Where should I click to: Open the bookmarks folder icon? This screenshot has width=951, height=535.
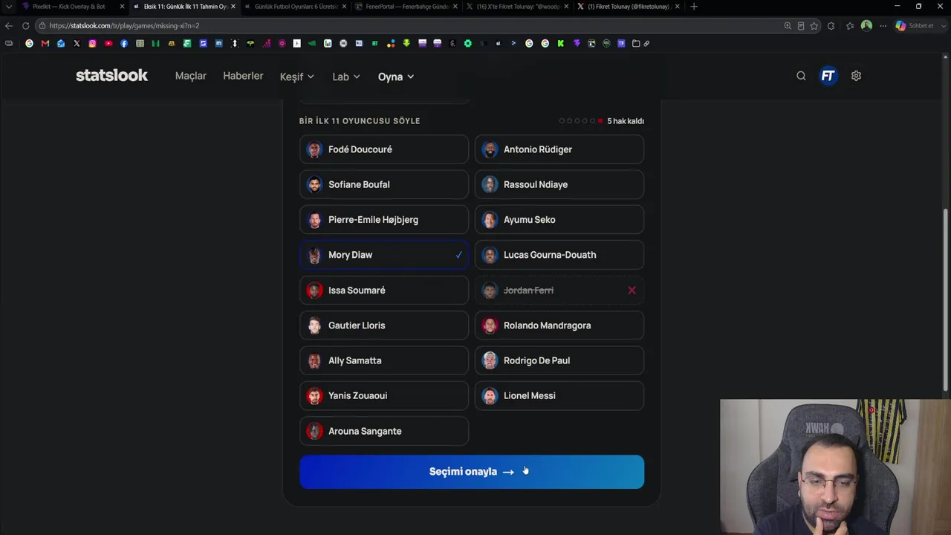[x=636, y=43]
